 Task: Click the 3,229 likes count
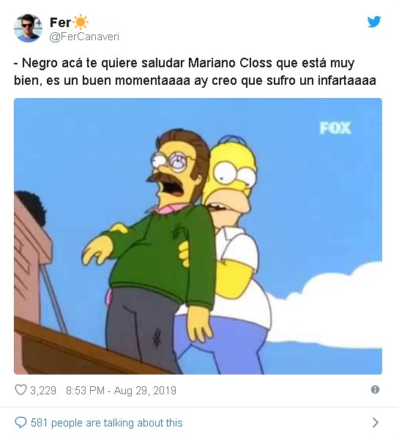pyautogui.click(x=43, y=391)
